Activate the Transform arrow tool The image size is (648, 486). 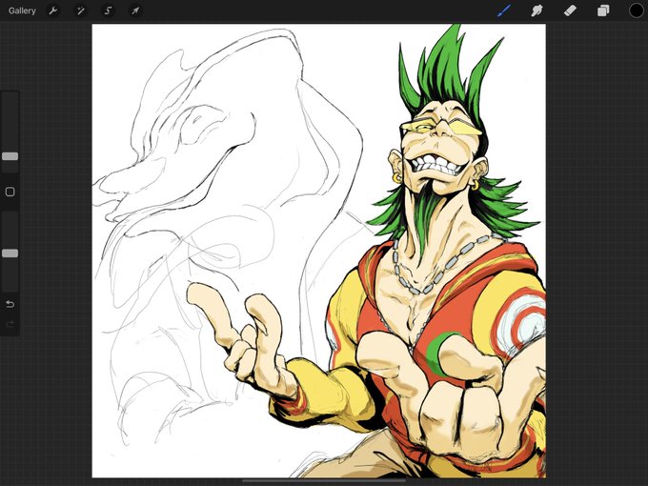click(135, 10)
